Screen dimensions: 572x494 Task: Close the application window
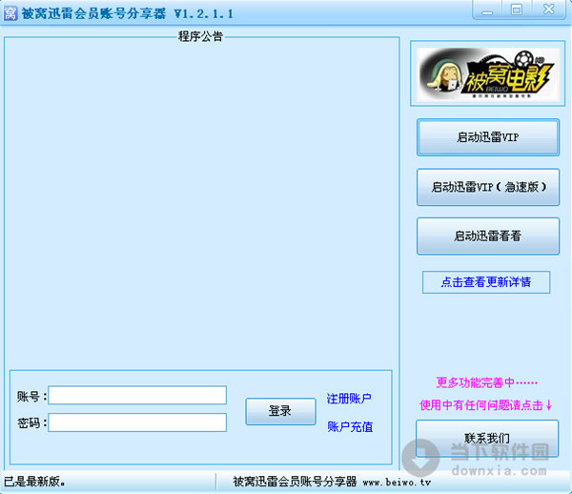pos(549,10)
